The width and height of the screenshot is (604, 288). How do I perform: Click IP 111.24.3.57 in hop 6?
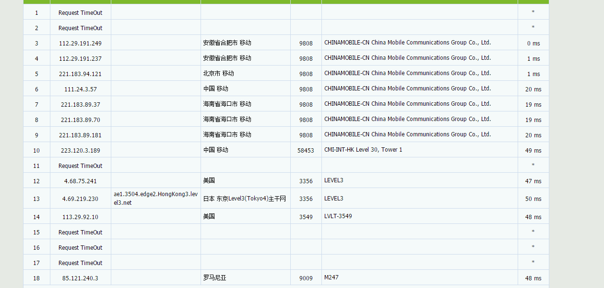80,89
